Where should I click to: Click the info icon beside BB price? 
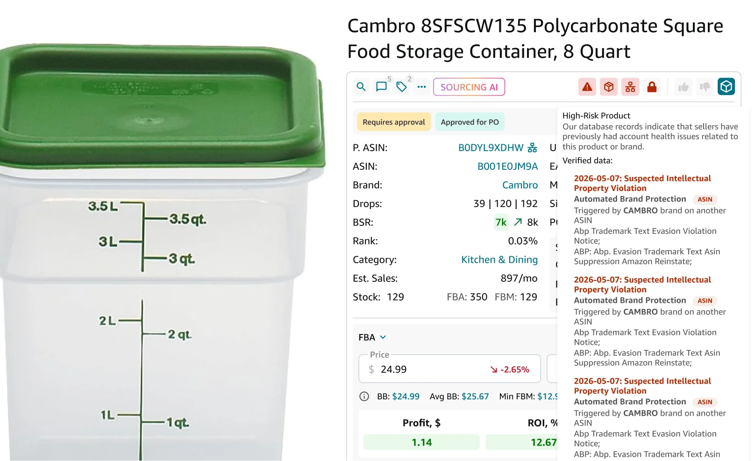(364, 396)
